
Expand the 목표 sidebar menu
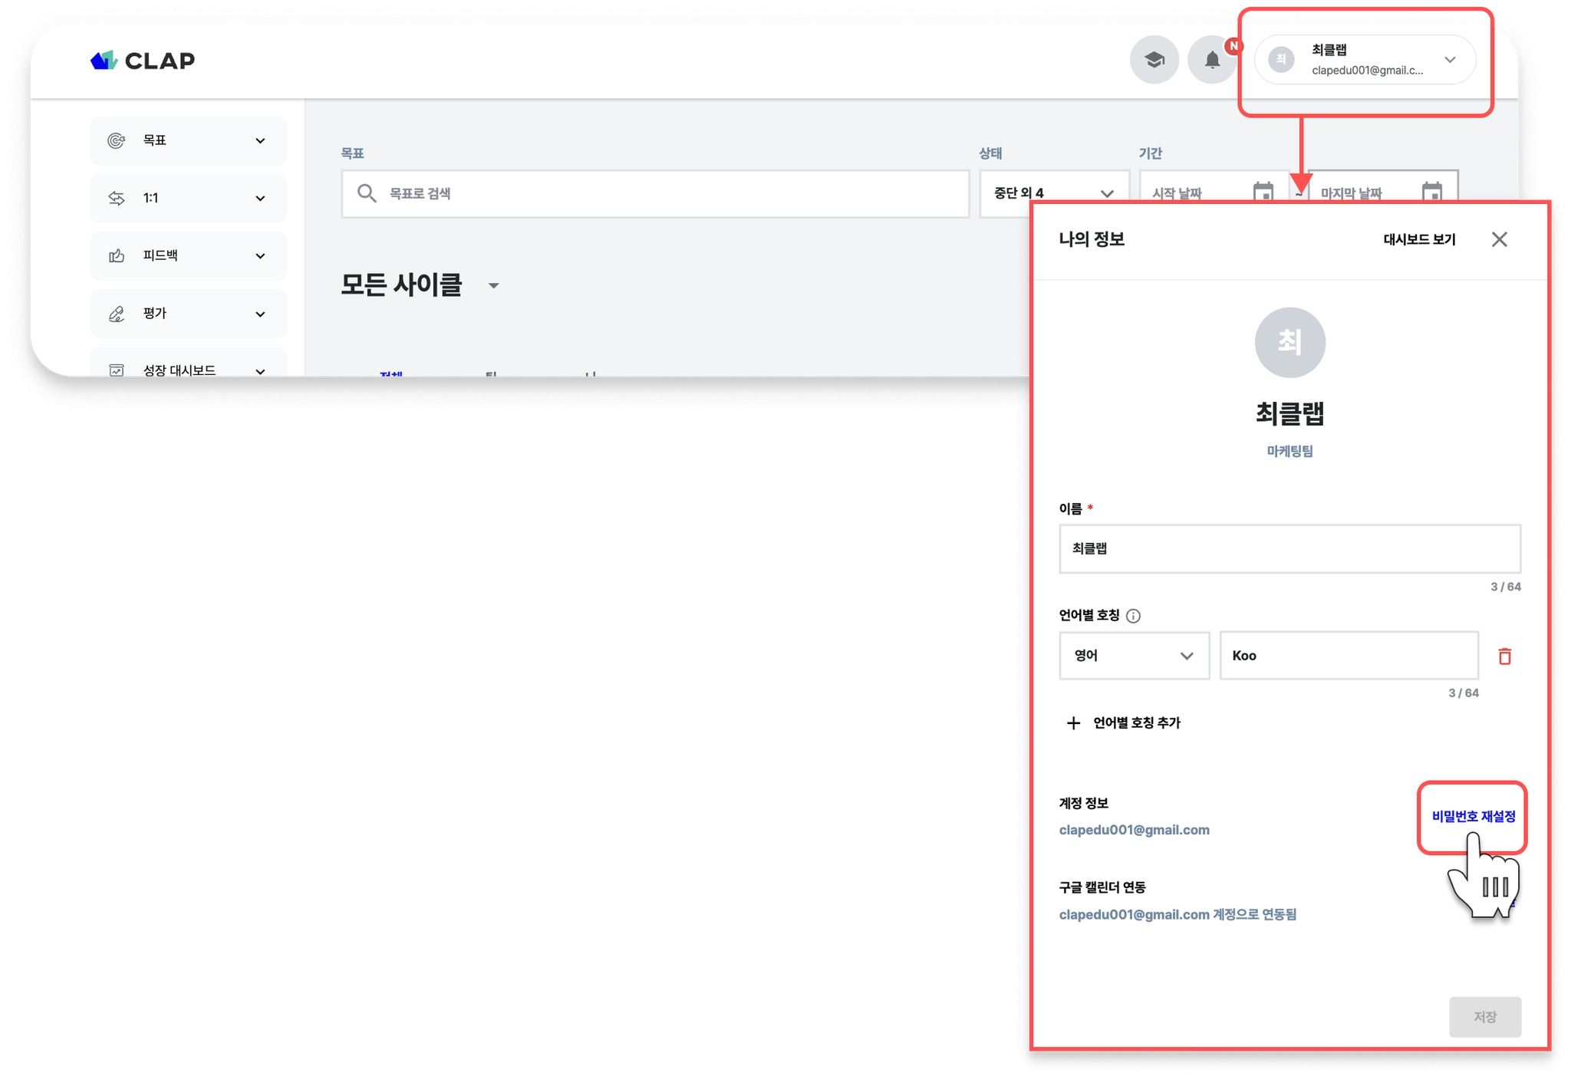tap(188, 140)
